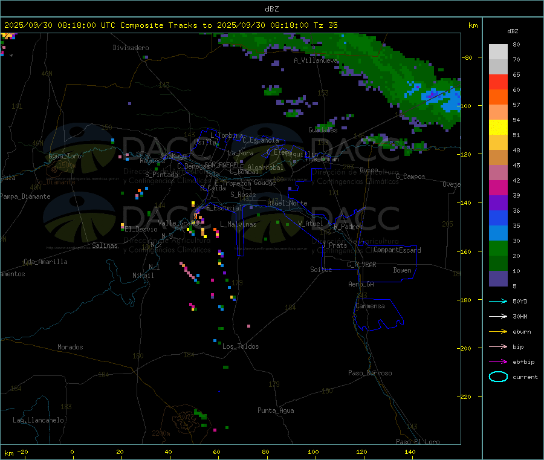This screenshot has height=460, width=544.
Task: Click the G_ALVEAR map label
Action: 361,265
